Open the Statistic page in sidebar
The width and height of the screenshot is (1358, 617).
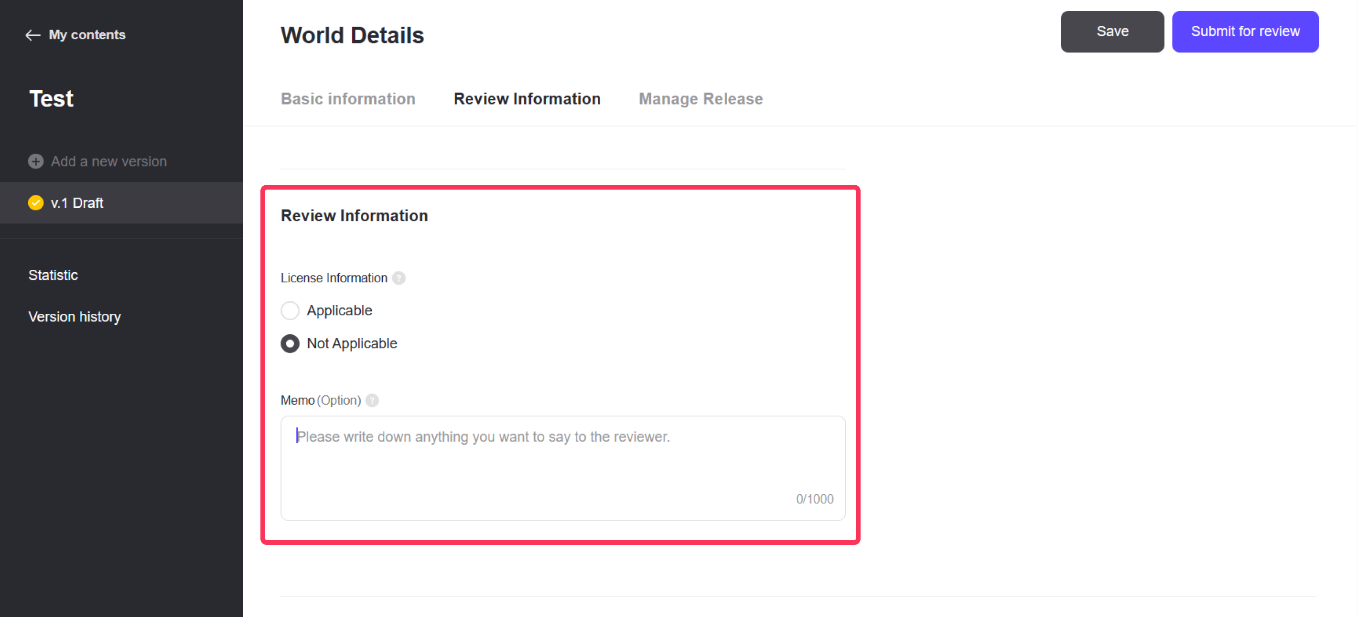[x=53, y=275]
